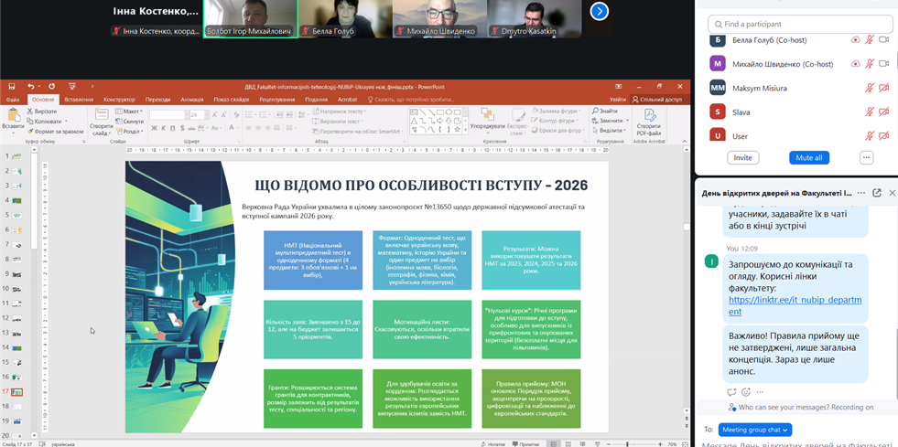Show next participants with the gallery arrow
The width and height of the screenshot is (898, 447).
(599, 11)
